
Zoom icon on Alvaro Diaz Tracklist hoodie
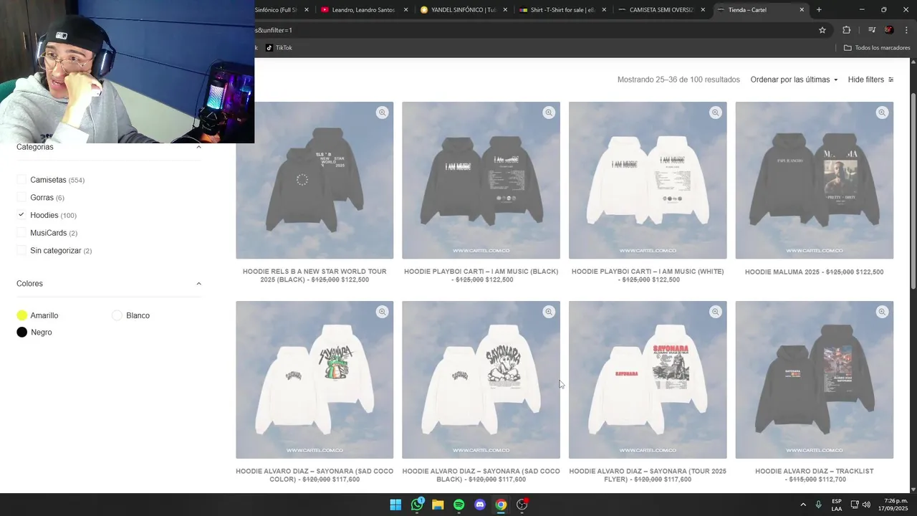[882, 312]
